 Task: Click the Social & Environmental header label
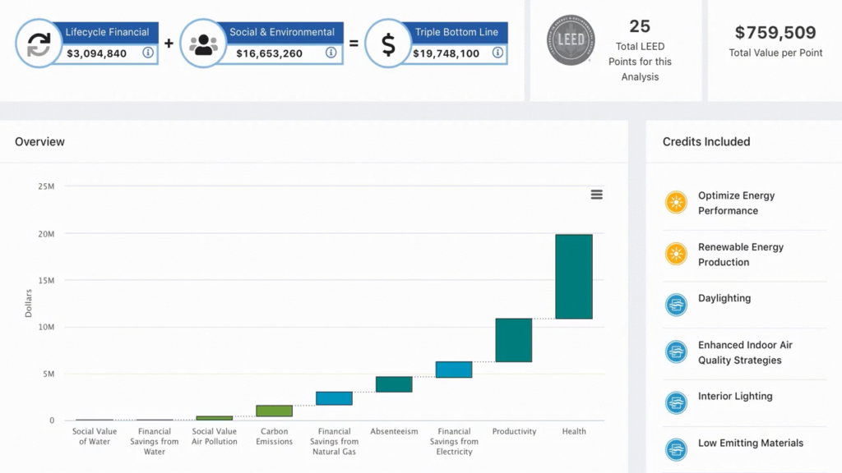click(x=282, y=32)
